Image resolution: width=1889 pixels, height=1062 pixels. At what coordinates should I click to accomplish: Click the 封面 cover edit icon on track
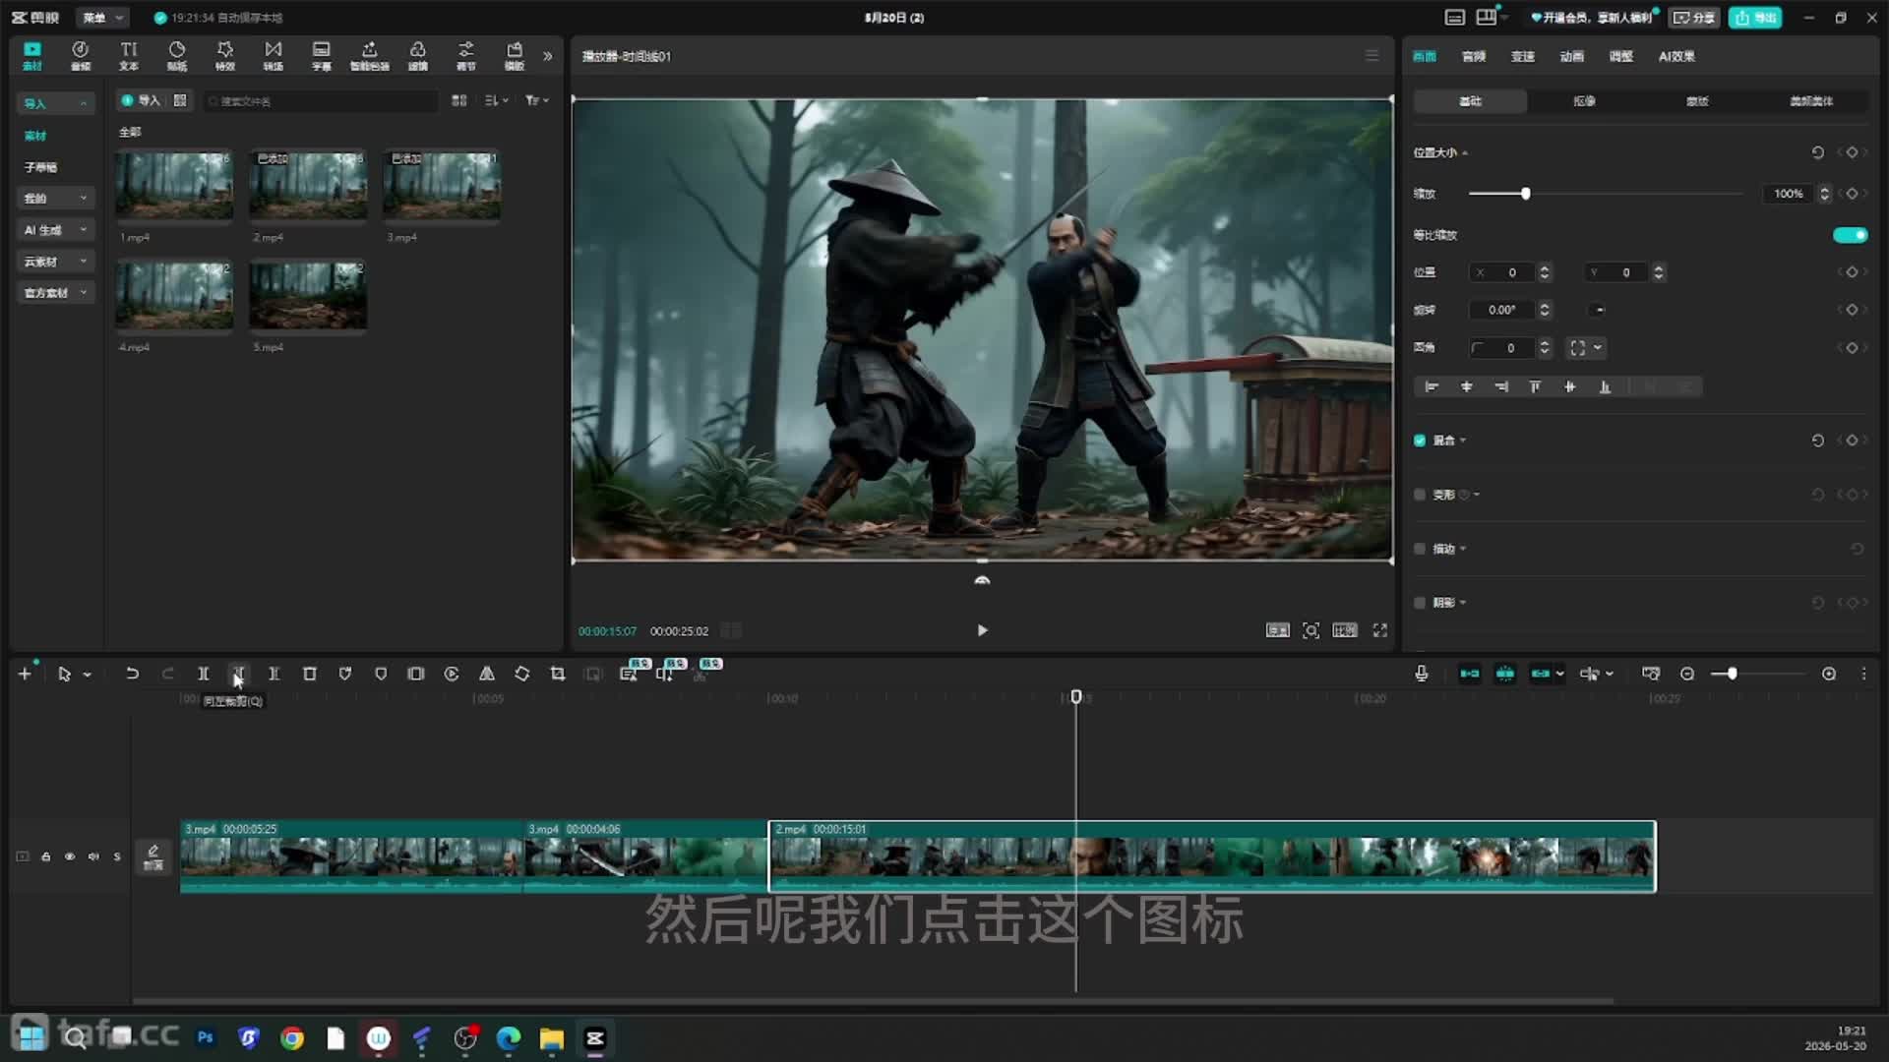pyautogui.click(x=153, y=856)
